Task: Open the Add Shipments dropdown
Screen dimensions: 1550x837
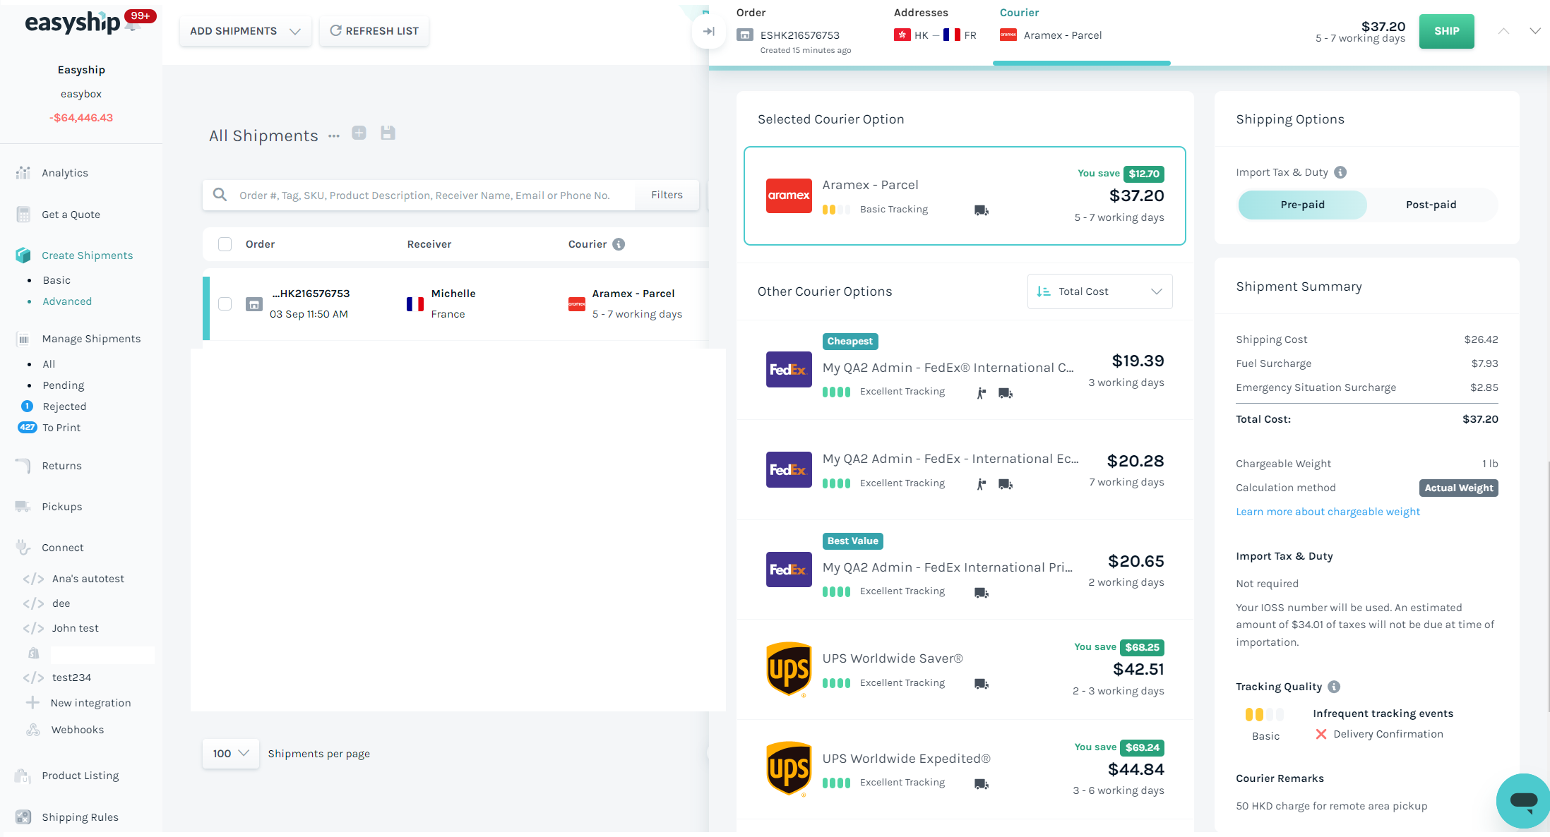Action: [245, 31]
